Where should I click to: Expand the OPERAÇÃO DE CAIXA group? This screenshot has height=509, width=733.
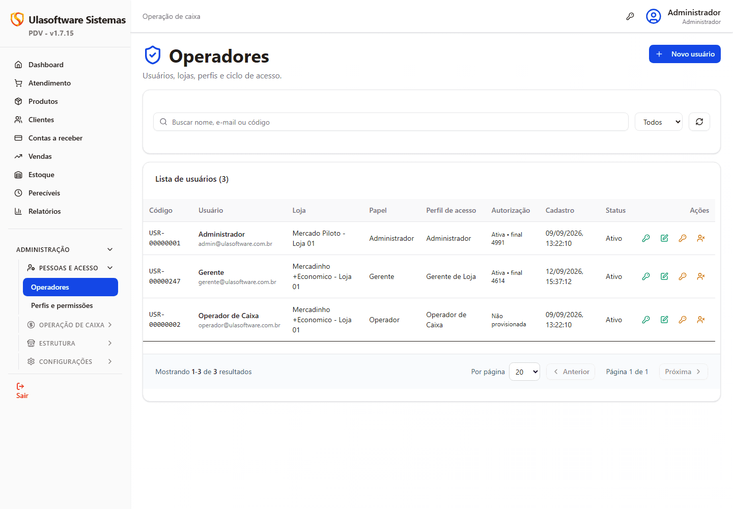point(70,325)
